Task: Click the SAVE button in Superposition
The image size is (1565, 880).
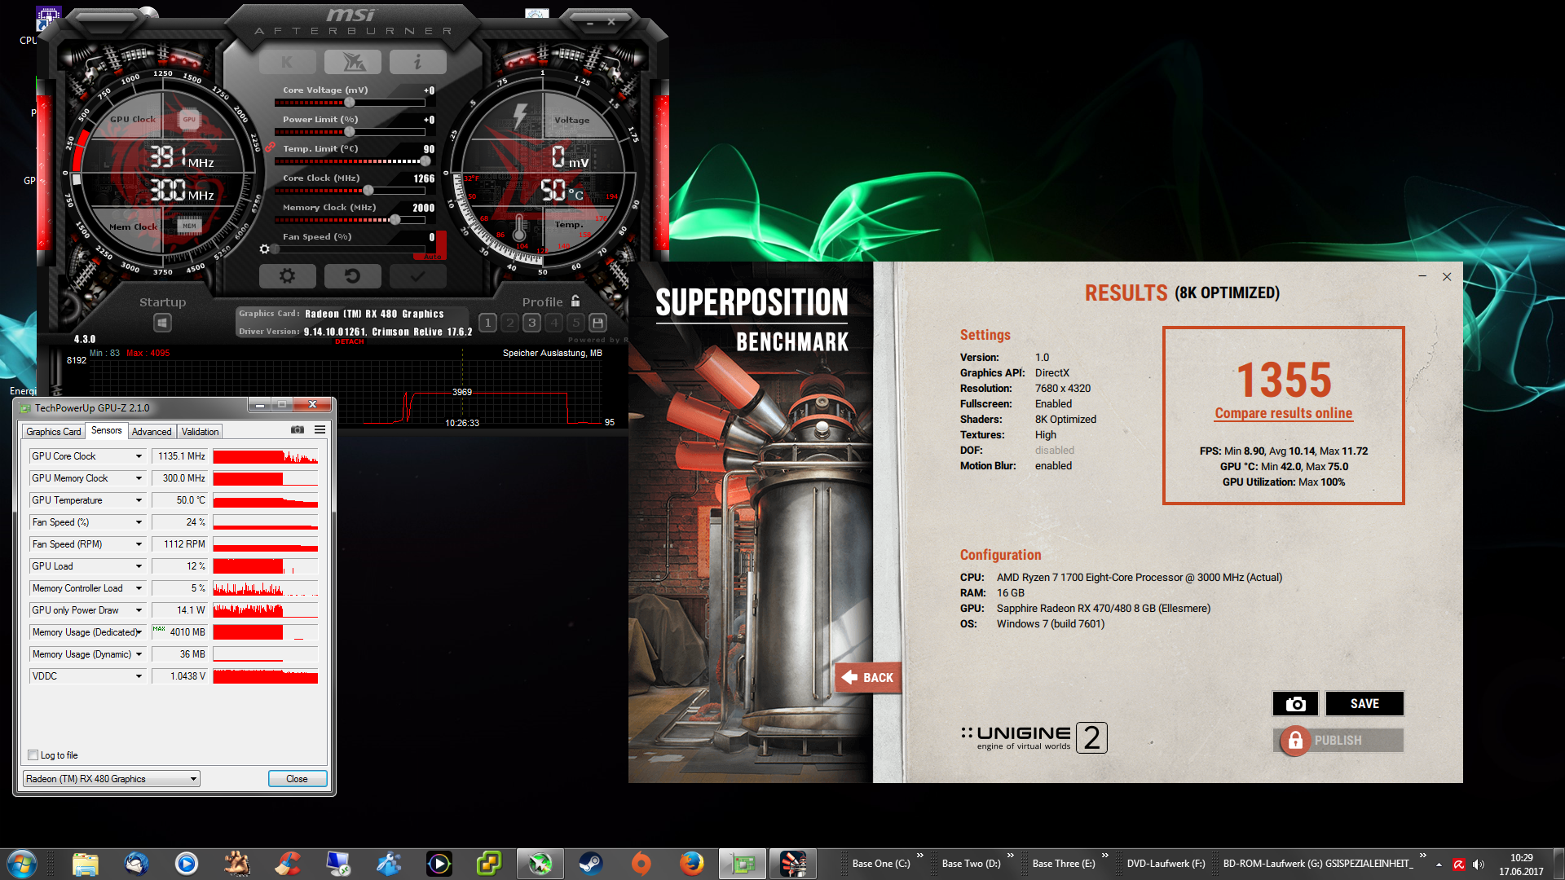Action: tap(1364, 704)
